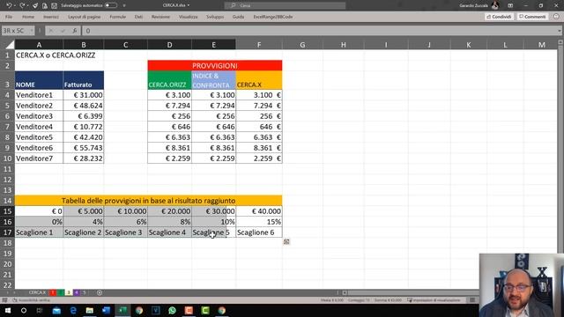564x317 pixels.
Task: Expand the formula bar with right-edge arrow
Action: tap(560, 31)
